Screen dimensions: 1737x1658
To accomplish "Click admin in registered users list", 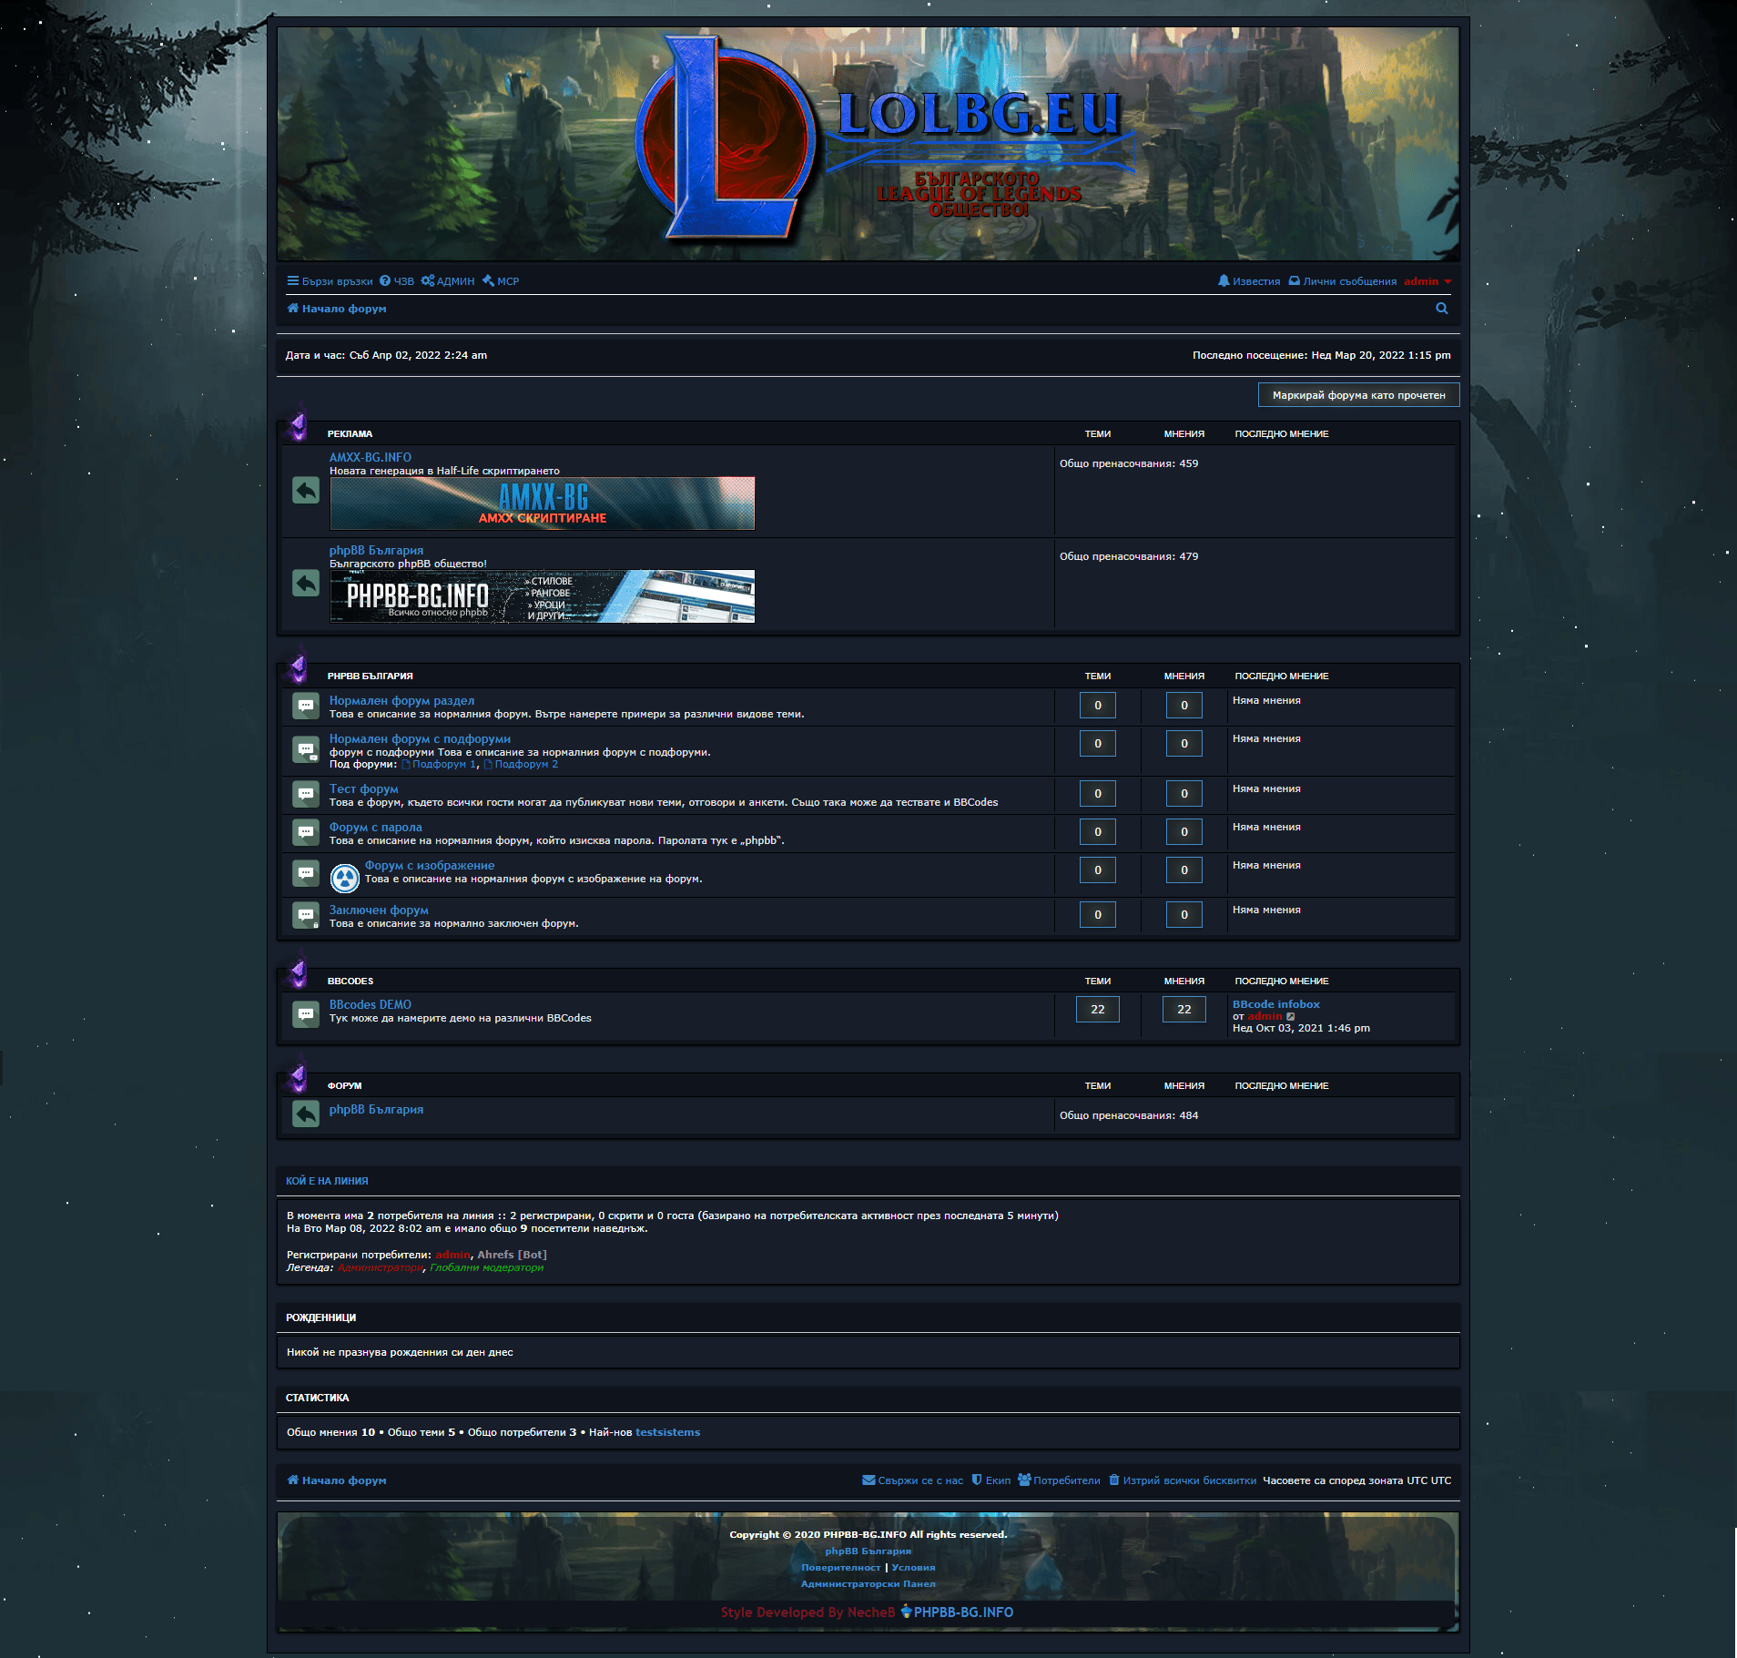I will (x=452, y=1255).
